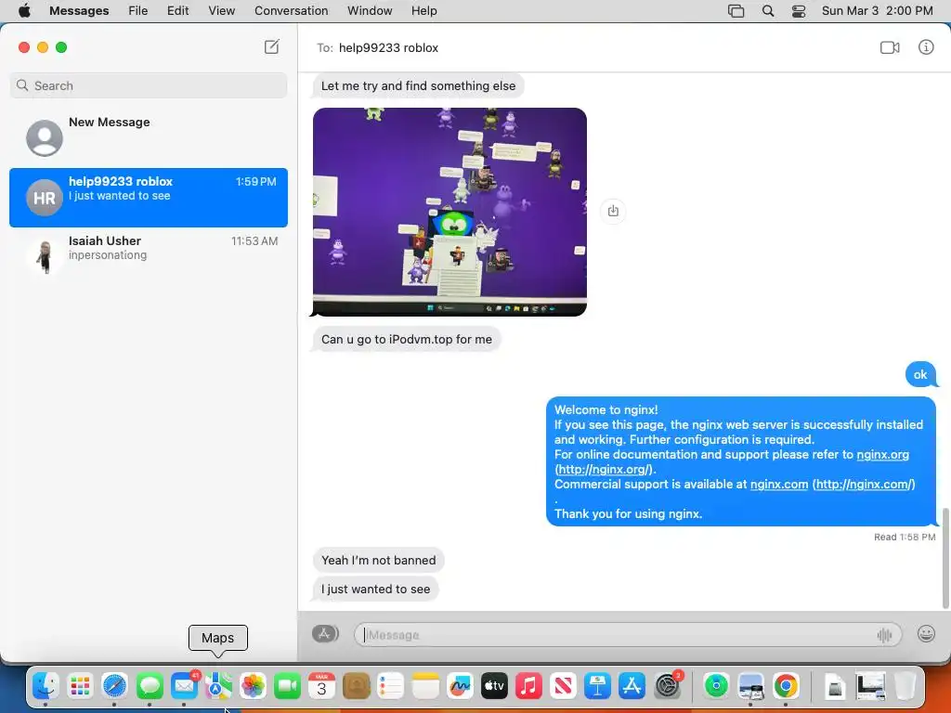
Task: Open Launchpad from the Dock
Action: 80,686
